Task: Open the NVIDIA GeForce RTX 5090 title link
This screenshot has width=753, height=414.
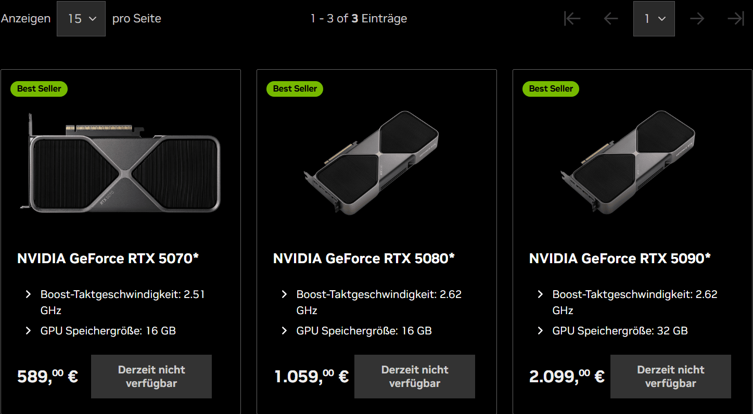Action: point(620,258)
